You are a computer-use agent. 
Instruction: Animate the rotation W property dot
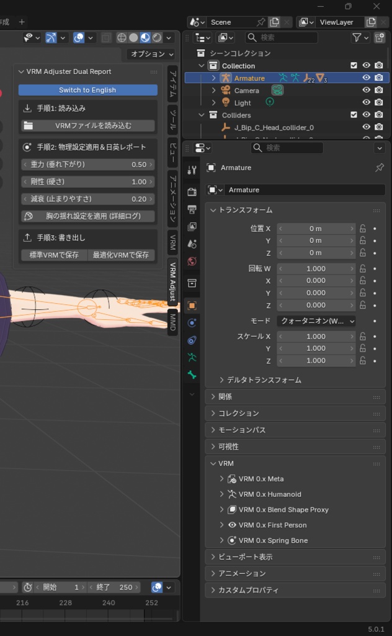(x=375, y=268)
